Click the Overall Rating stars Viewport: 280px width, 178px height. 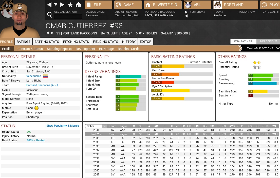click(x=257, y=63)
